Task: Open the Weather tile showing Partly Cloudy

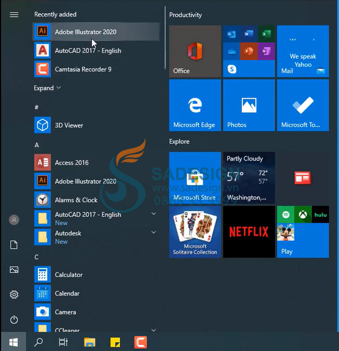Action: click(248, 177)
